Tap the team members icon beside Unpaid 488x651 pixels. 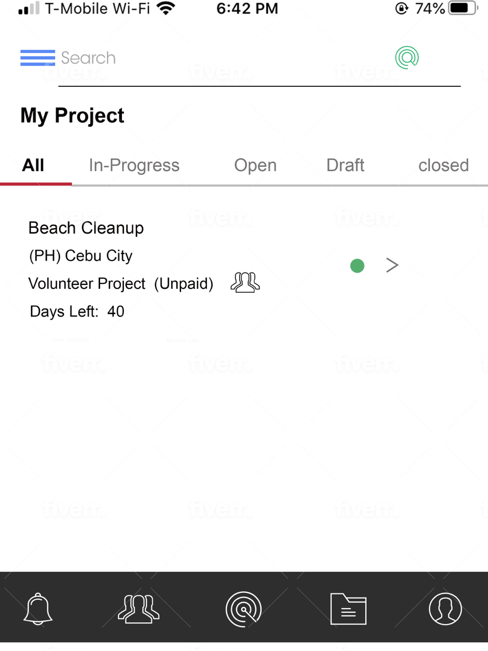pos(245,283)
